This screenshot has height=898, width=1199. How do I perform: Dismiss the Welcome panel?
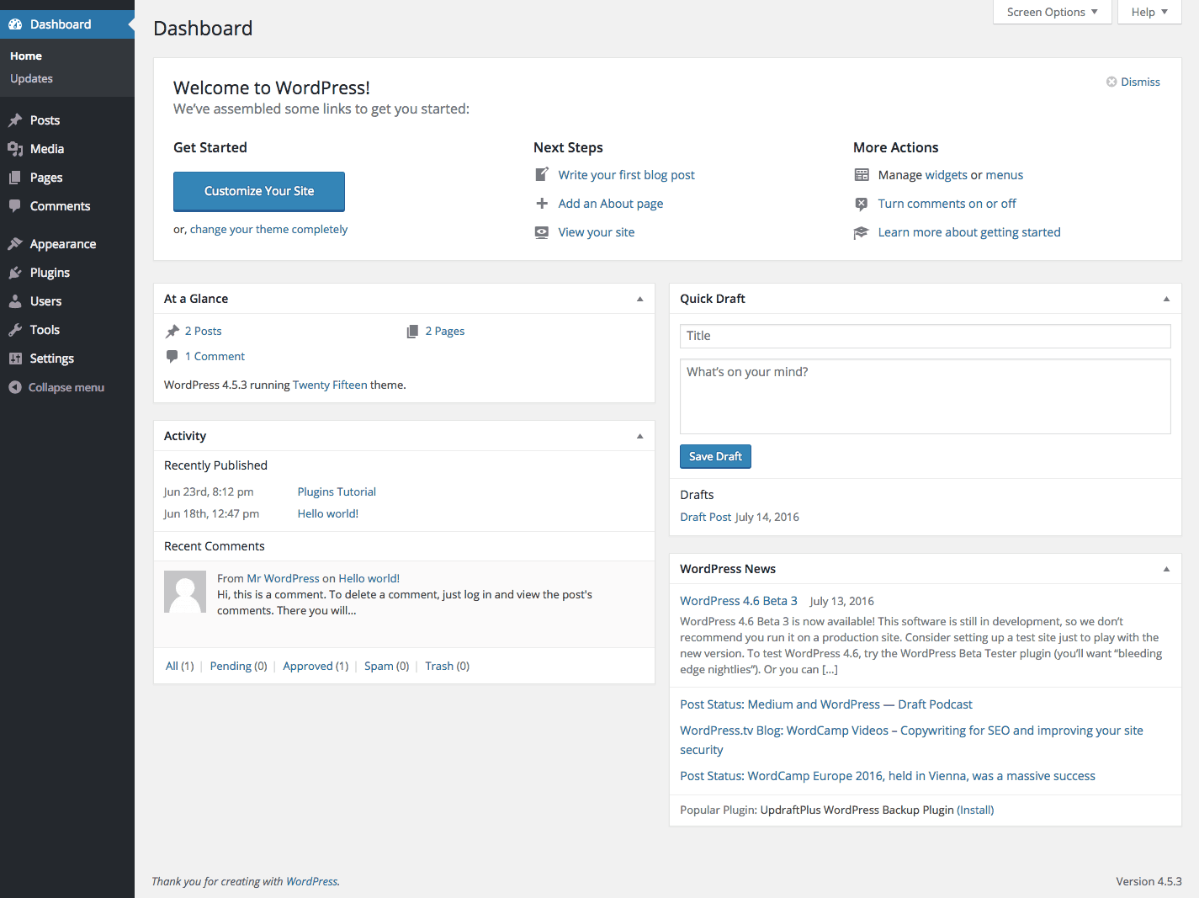[x=1133, y=82]
